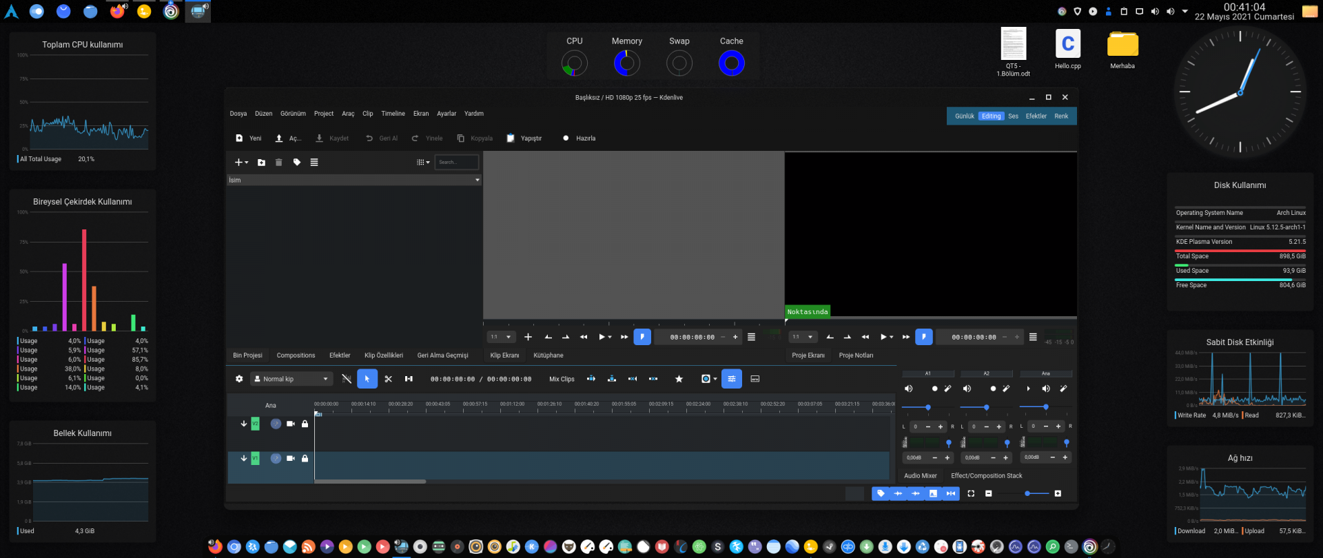Screen dimensions: 1323x558
Task: Insert clip zone in timeline from clip monitor plus
Action: click(529, 337)
